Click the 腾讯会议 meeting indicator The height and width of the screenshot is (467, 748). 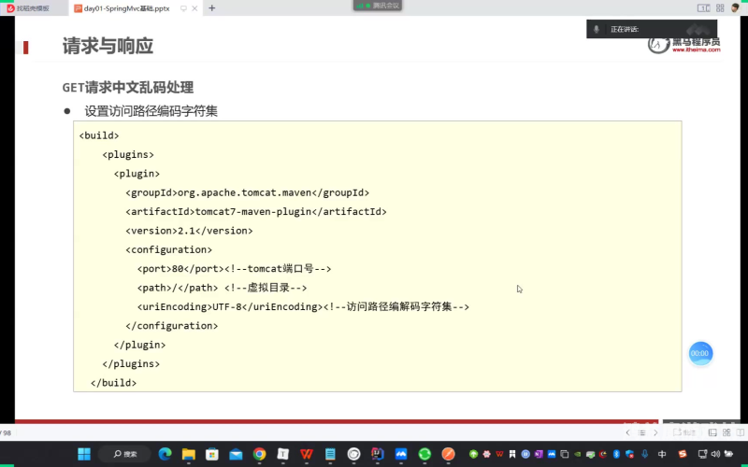pyautogui.click(x=378, y=6)
